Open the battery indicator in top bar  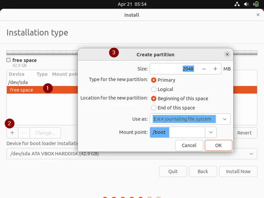tap(256, 4)
